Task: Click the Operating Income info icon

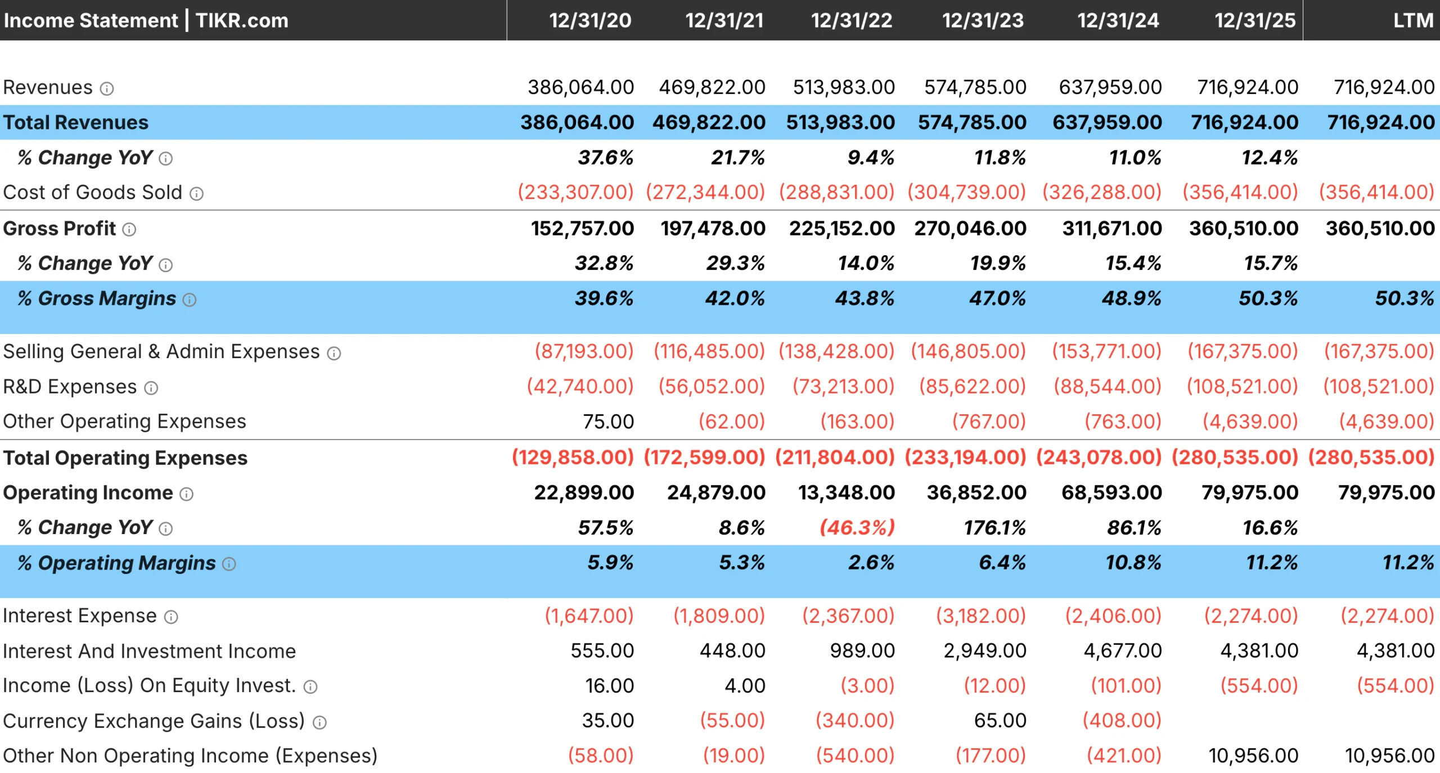Action: click(x=186, y=494)
